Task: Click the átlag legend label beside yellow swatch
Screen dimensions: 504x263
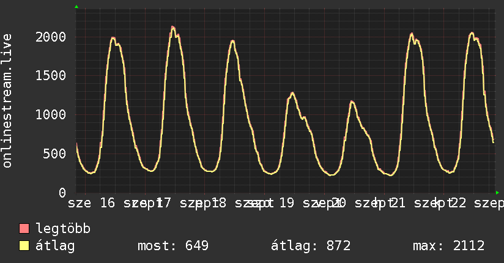Action: tap(55, 246)
